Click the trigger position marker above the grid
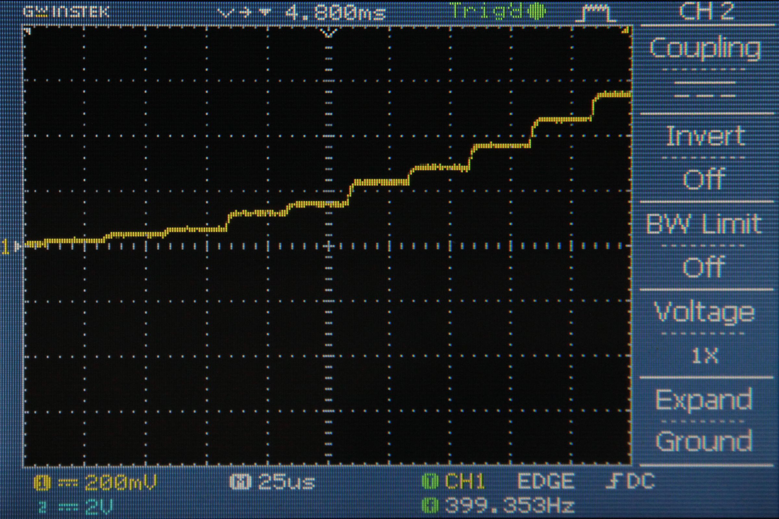Image resolution: width=779 pixels, height=519 pixels. [x=328, y=33]
